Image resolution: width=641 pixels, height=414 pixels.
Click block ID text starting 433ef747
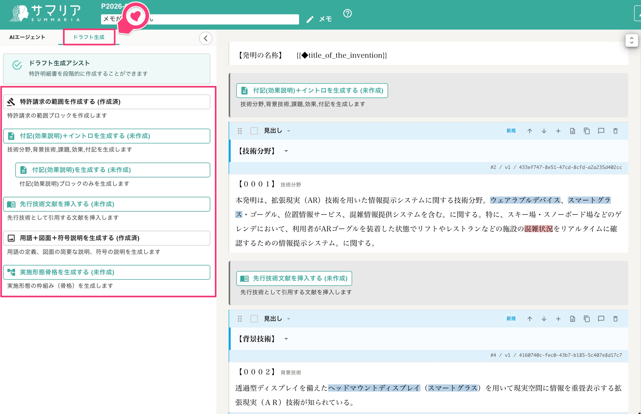click(570, 167)
